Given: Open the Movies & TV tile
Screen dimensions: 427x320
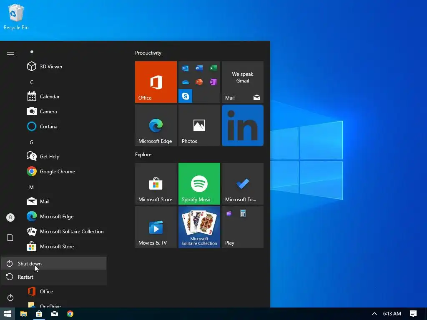Looking at the screenshot, I should click(x=156, y=227).
